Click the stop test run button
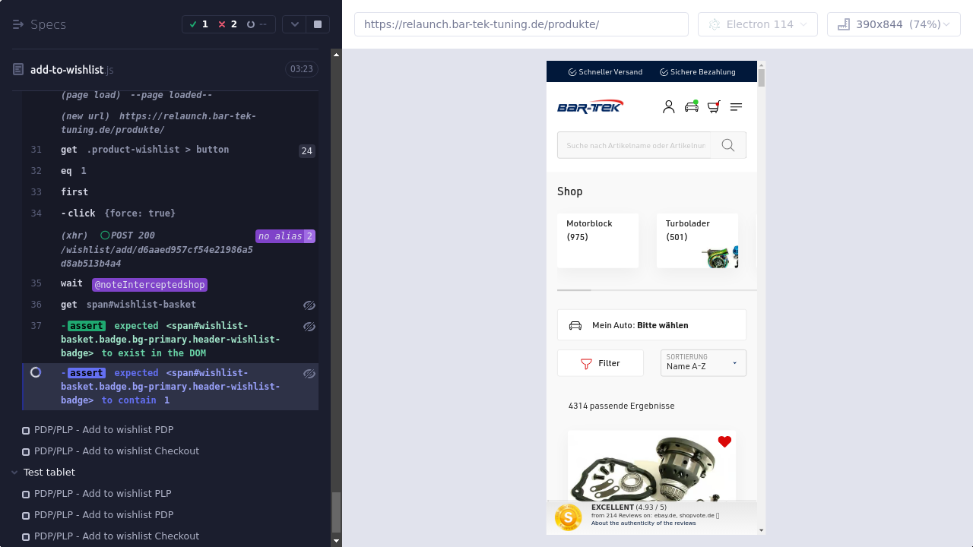 tap(318, 24)
